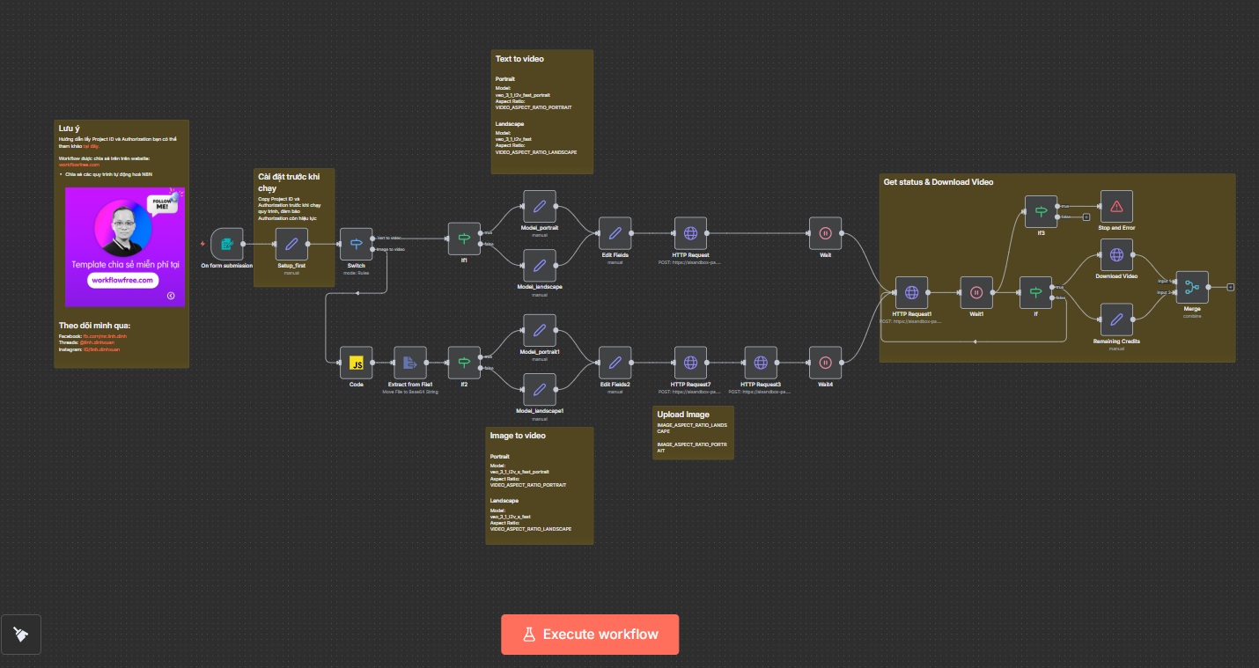Select the On form submission trigger node
The width and height of the screenshot is (1259, 668).
(x=226, y=244)
